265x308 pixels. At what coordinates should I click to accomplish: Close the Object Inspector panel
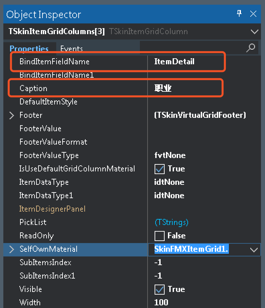point(253,14)
